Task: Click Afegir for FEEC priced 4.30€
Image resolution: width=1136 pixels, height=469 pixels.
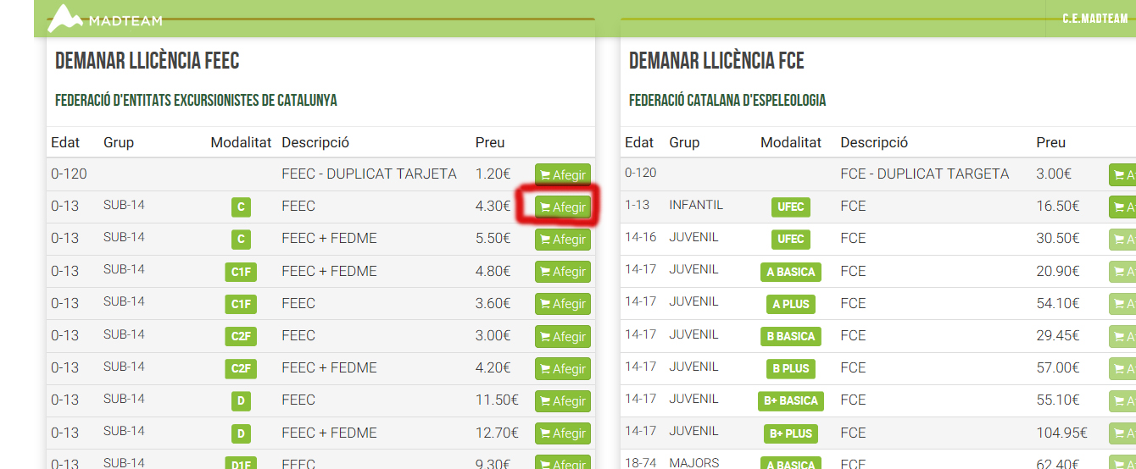Action: (563, 207)
